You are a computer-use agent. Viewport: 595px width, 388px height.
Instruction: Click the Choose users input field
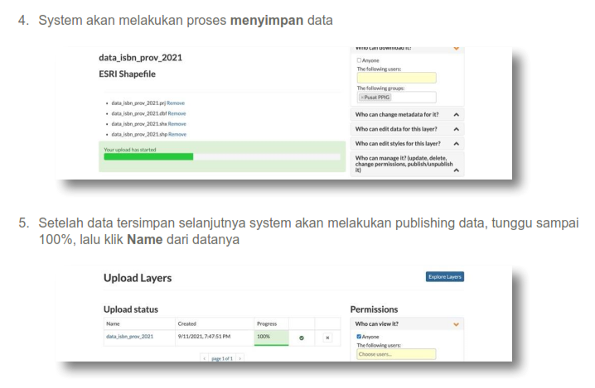(x=395, y=354)
